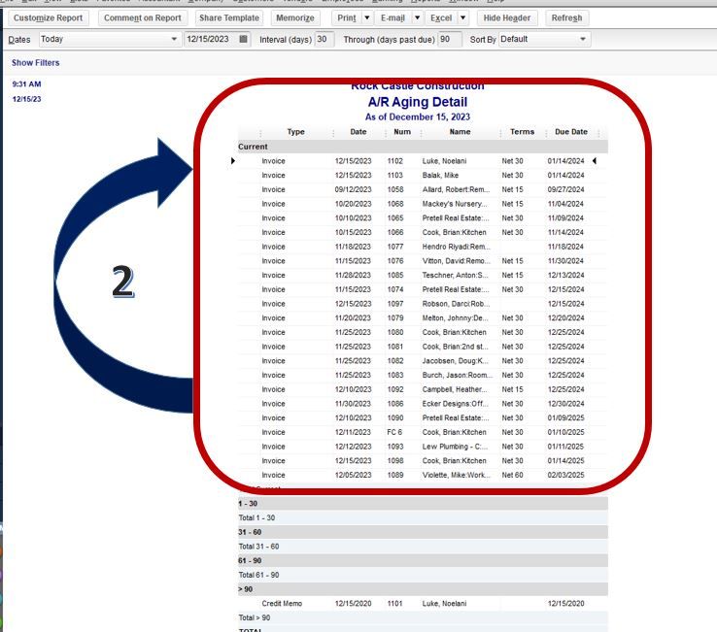Click the due date 02/03/2025
The image size is (717, 632).
pyautogui.click(x=565, y=475)
